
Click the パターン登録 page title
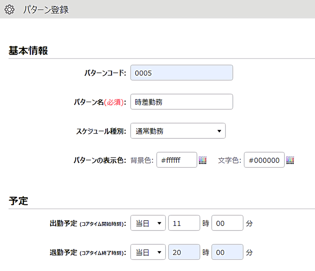pyautogui.click(x=46, y=10)
